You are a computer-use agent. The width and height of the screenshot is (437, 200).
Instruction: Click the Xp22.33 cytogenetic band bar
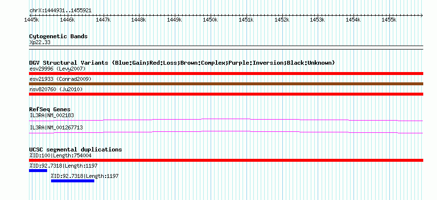pyautogui.click(x=226, y=48)
